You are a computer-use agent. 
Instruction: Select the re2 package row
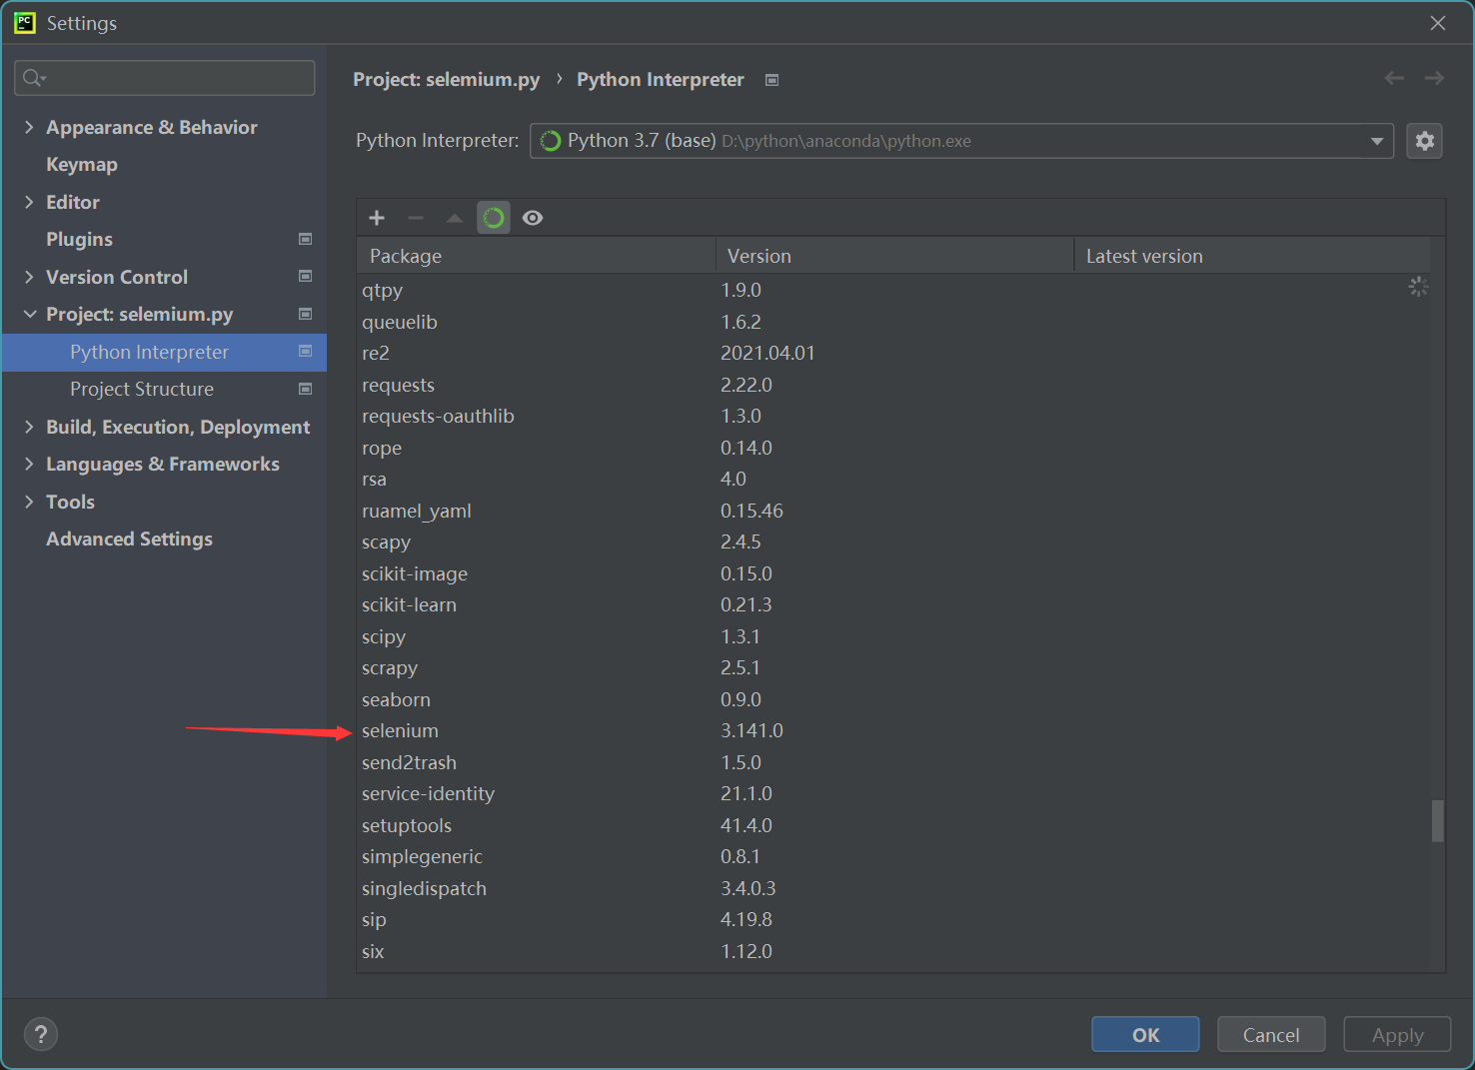[x=893, y=353]
